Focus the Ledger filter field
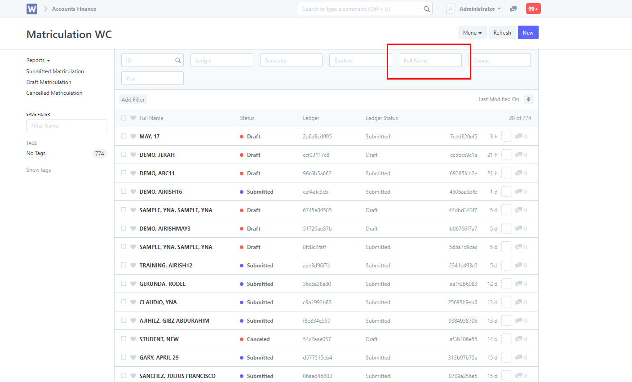This screenshot has width=632, height=382. pos(222,60)
